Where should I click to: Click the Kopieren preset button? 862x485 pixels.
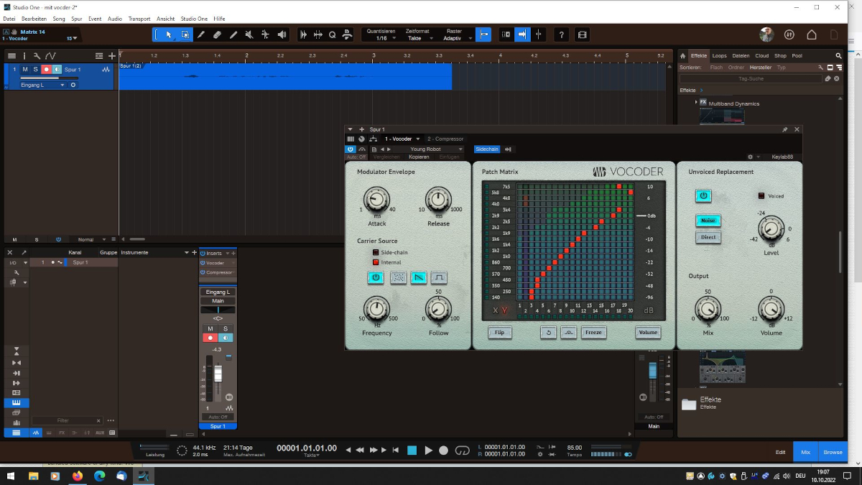(x=419, y=157)
